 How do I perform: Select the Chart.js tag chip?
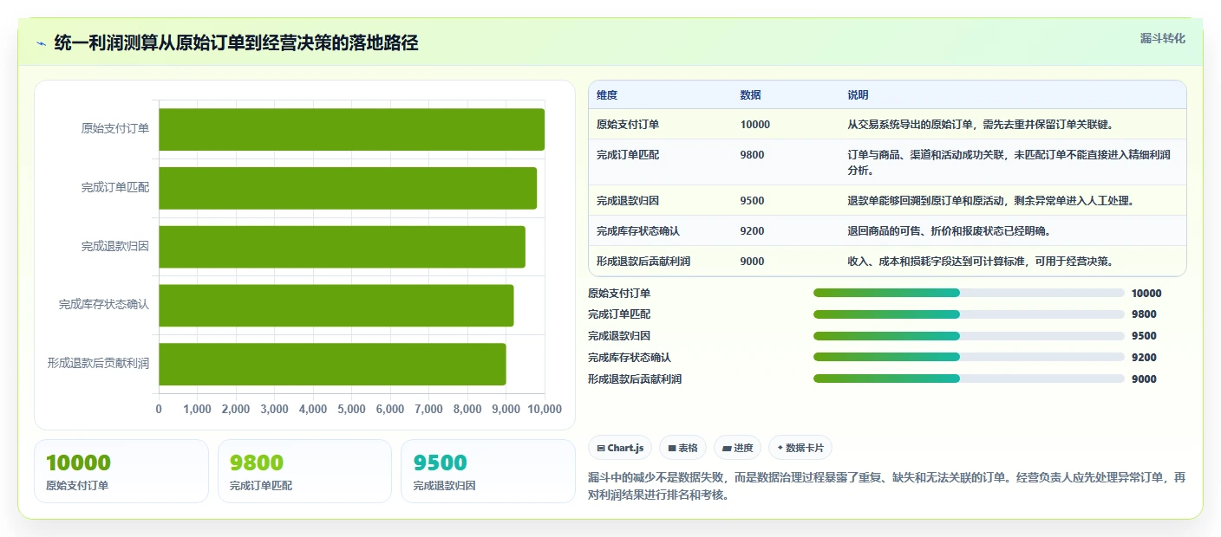click(620, 448)
